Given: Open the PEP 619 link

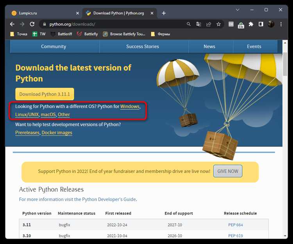Looking at the screenshot, I should point(236,235).
